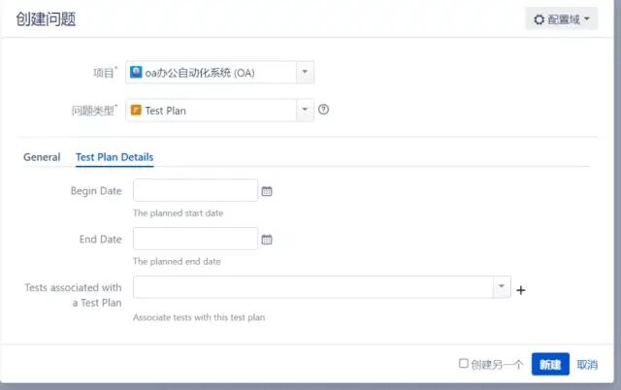Click the plus icon to add tests

(521, 290)
